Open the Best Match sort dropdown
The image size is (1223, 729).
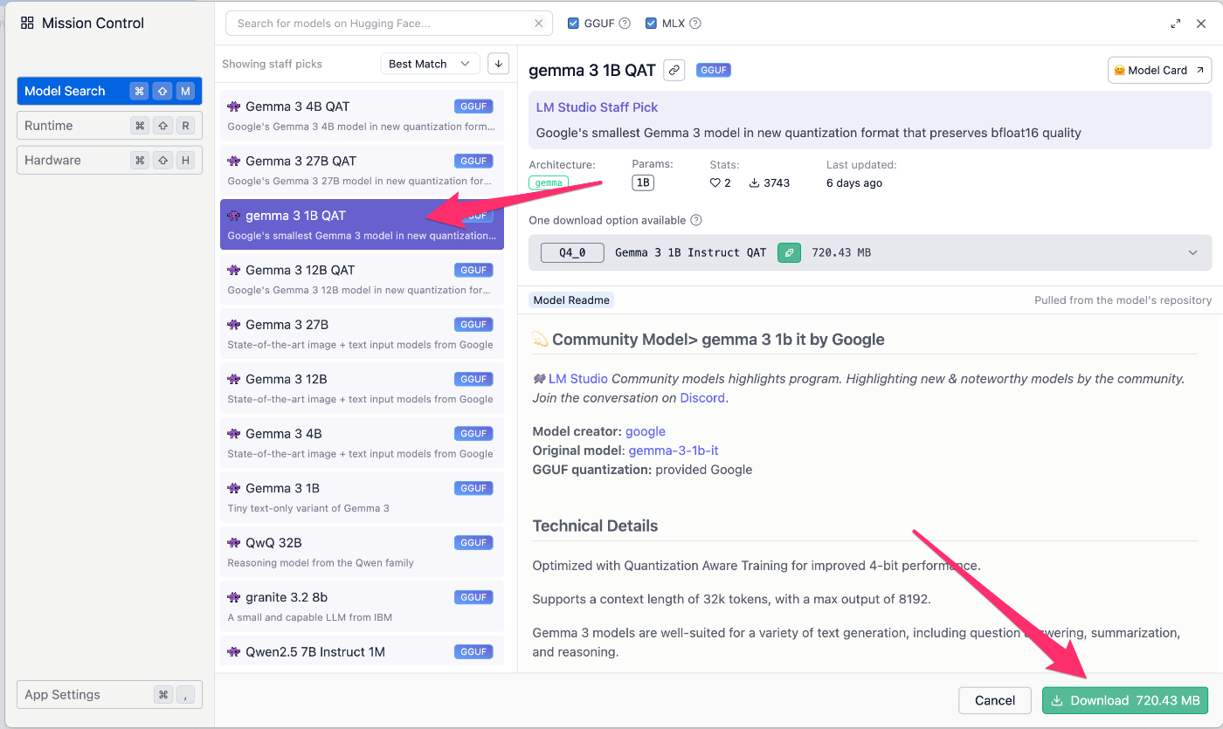click(x=431, y=64)
